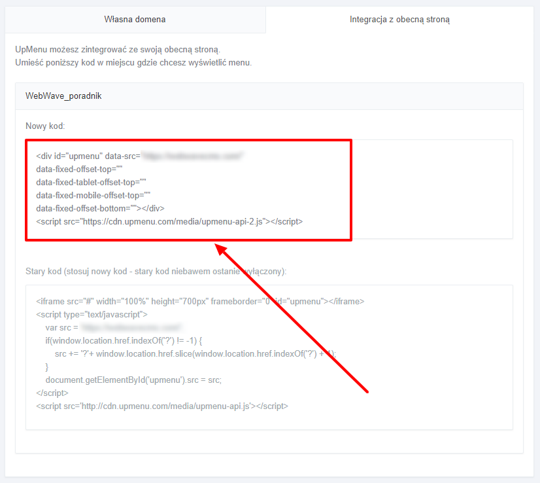Click the old upmenu-api.js script line

[x=161, y=406]
